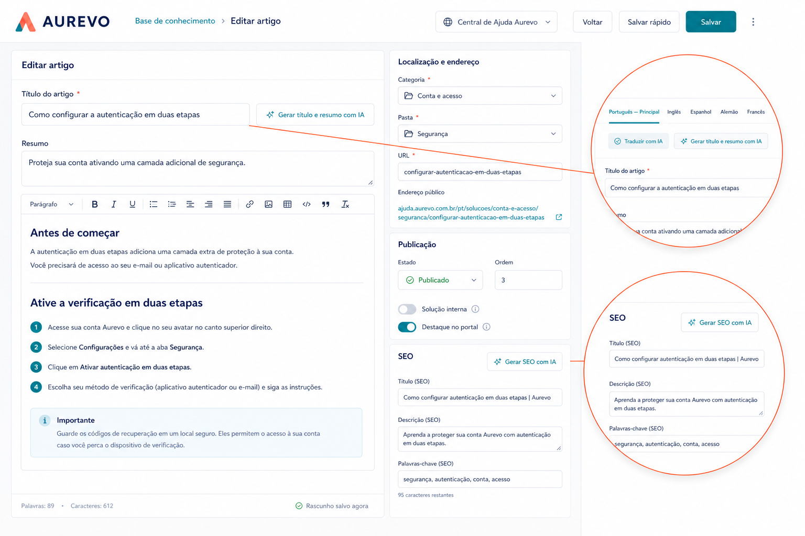Show the info tooltip beside Destaque no portal
The width and height of the screenshot is (805, 536).
click(x=486, y=327)
